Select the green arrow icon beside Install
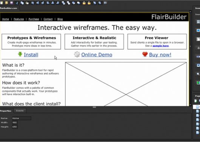The width and height of the screenshot is (200, 142). pyautogui.click(x=20, y=54)
